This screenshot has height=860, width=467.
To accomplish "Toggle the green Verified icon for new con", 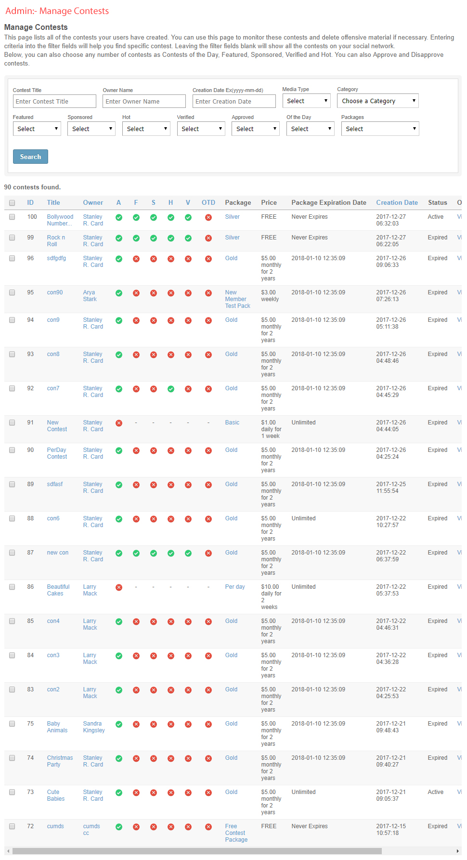I will pos(188,553).
